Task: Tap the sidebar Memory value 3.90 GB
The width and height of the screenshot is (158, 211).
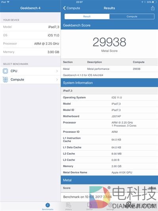Action: coord(53,52)
